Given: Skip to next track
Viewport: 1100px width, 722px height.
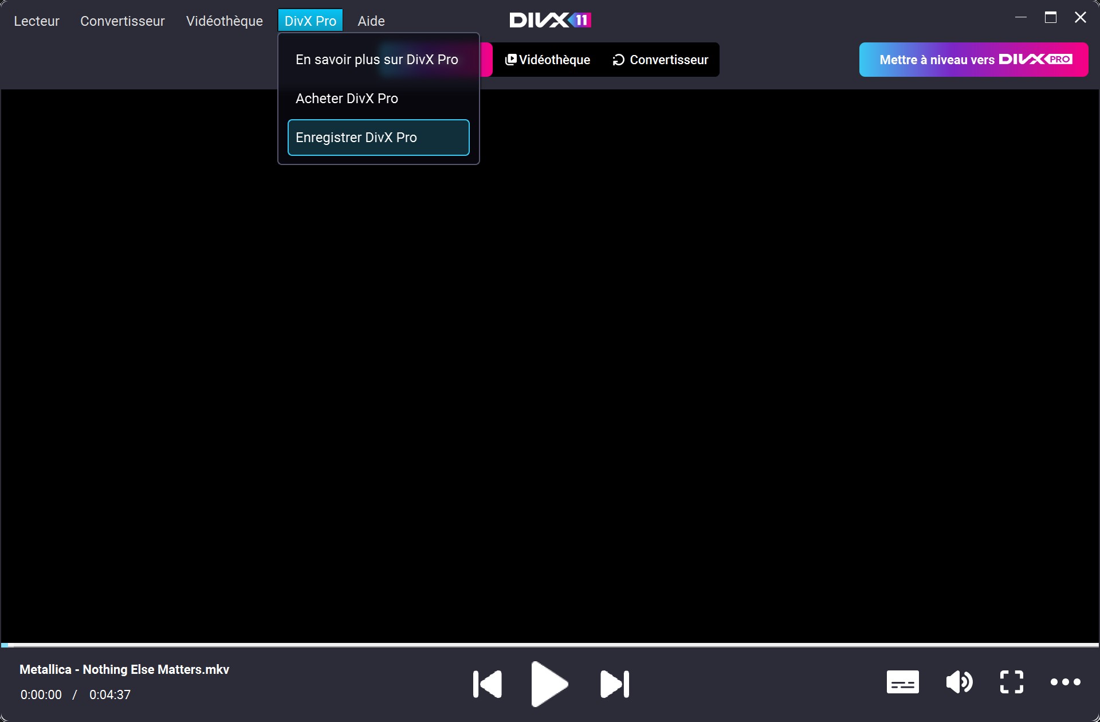Looking at the screenshot, I should 615,684.
